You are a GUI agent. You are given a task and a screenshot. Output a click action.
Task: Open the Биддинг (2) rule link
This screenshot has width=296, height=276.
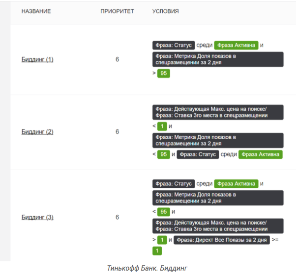(x=37, y=131)
